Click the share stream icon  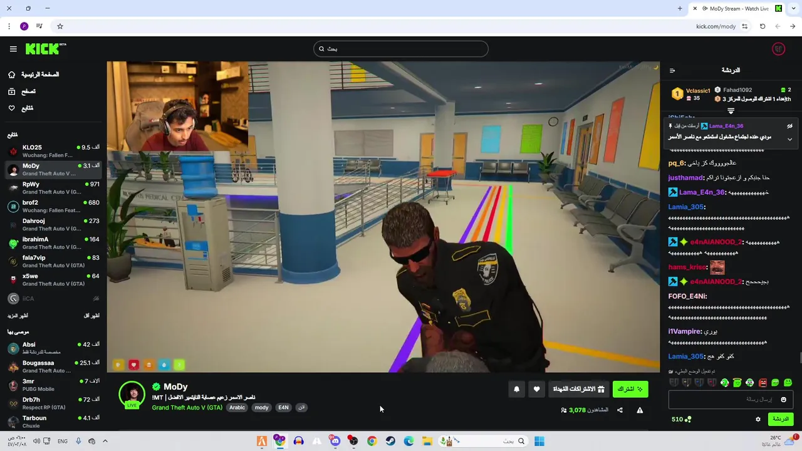(x=620, y=410)
